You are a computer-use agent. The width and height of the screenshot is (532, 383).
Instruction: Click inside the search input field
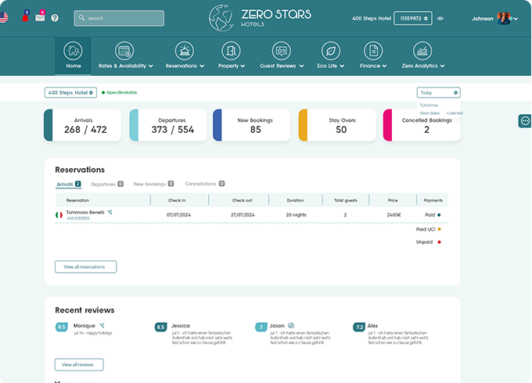click(119, 18)
